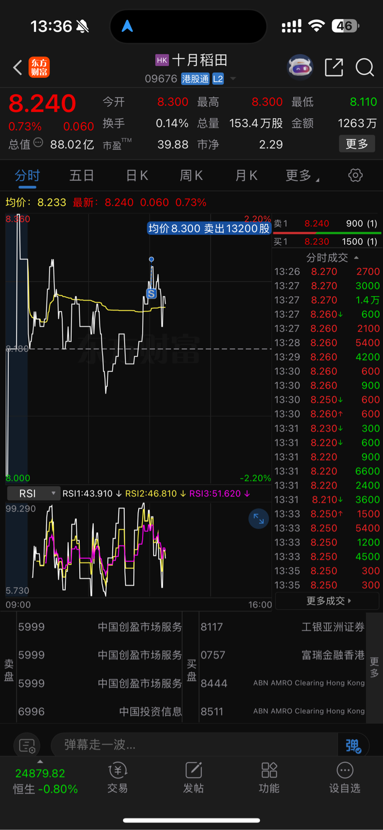Tap broker 8117 工银亚洲证券
383x830 pixels.
tap(282, 627)
